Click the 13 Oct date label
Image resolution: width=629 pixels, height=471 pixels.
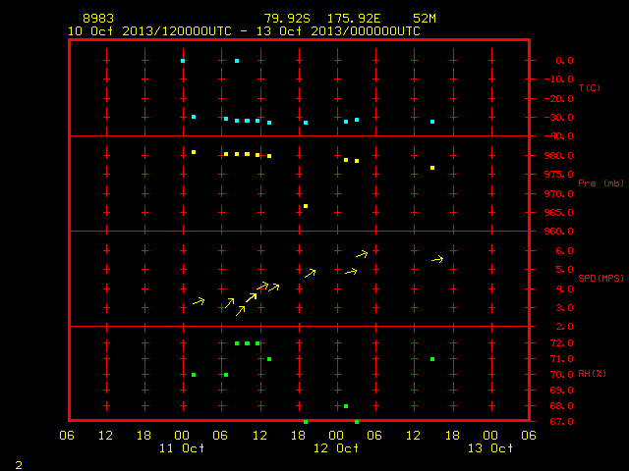tap(490, 448)
